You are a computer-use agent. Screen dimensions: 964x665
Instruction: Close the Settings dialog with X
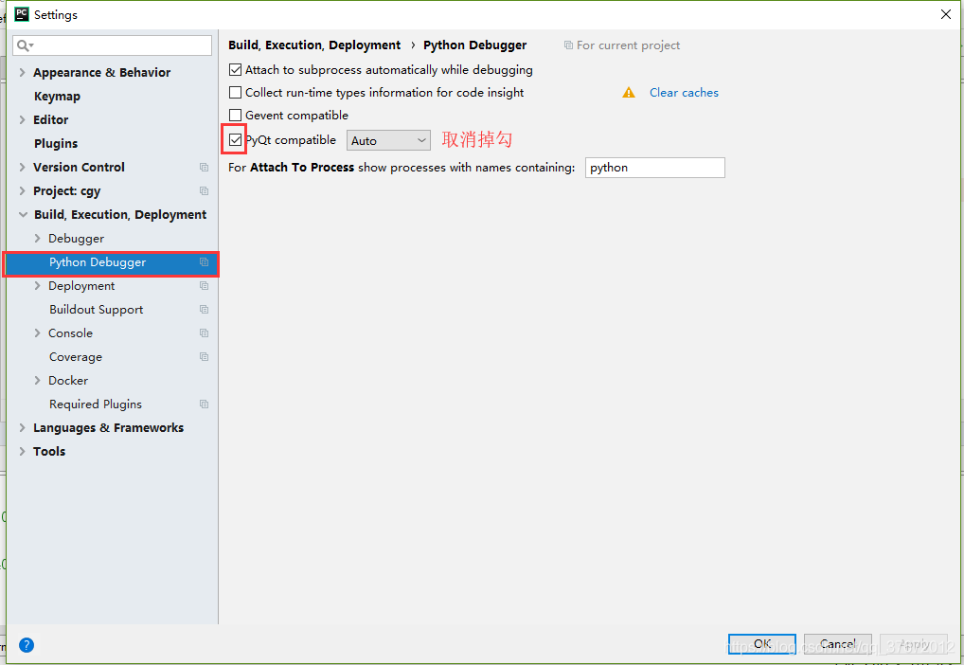946,14
